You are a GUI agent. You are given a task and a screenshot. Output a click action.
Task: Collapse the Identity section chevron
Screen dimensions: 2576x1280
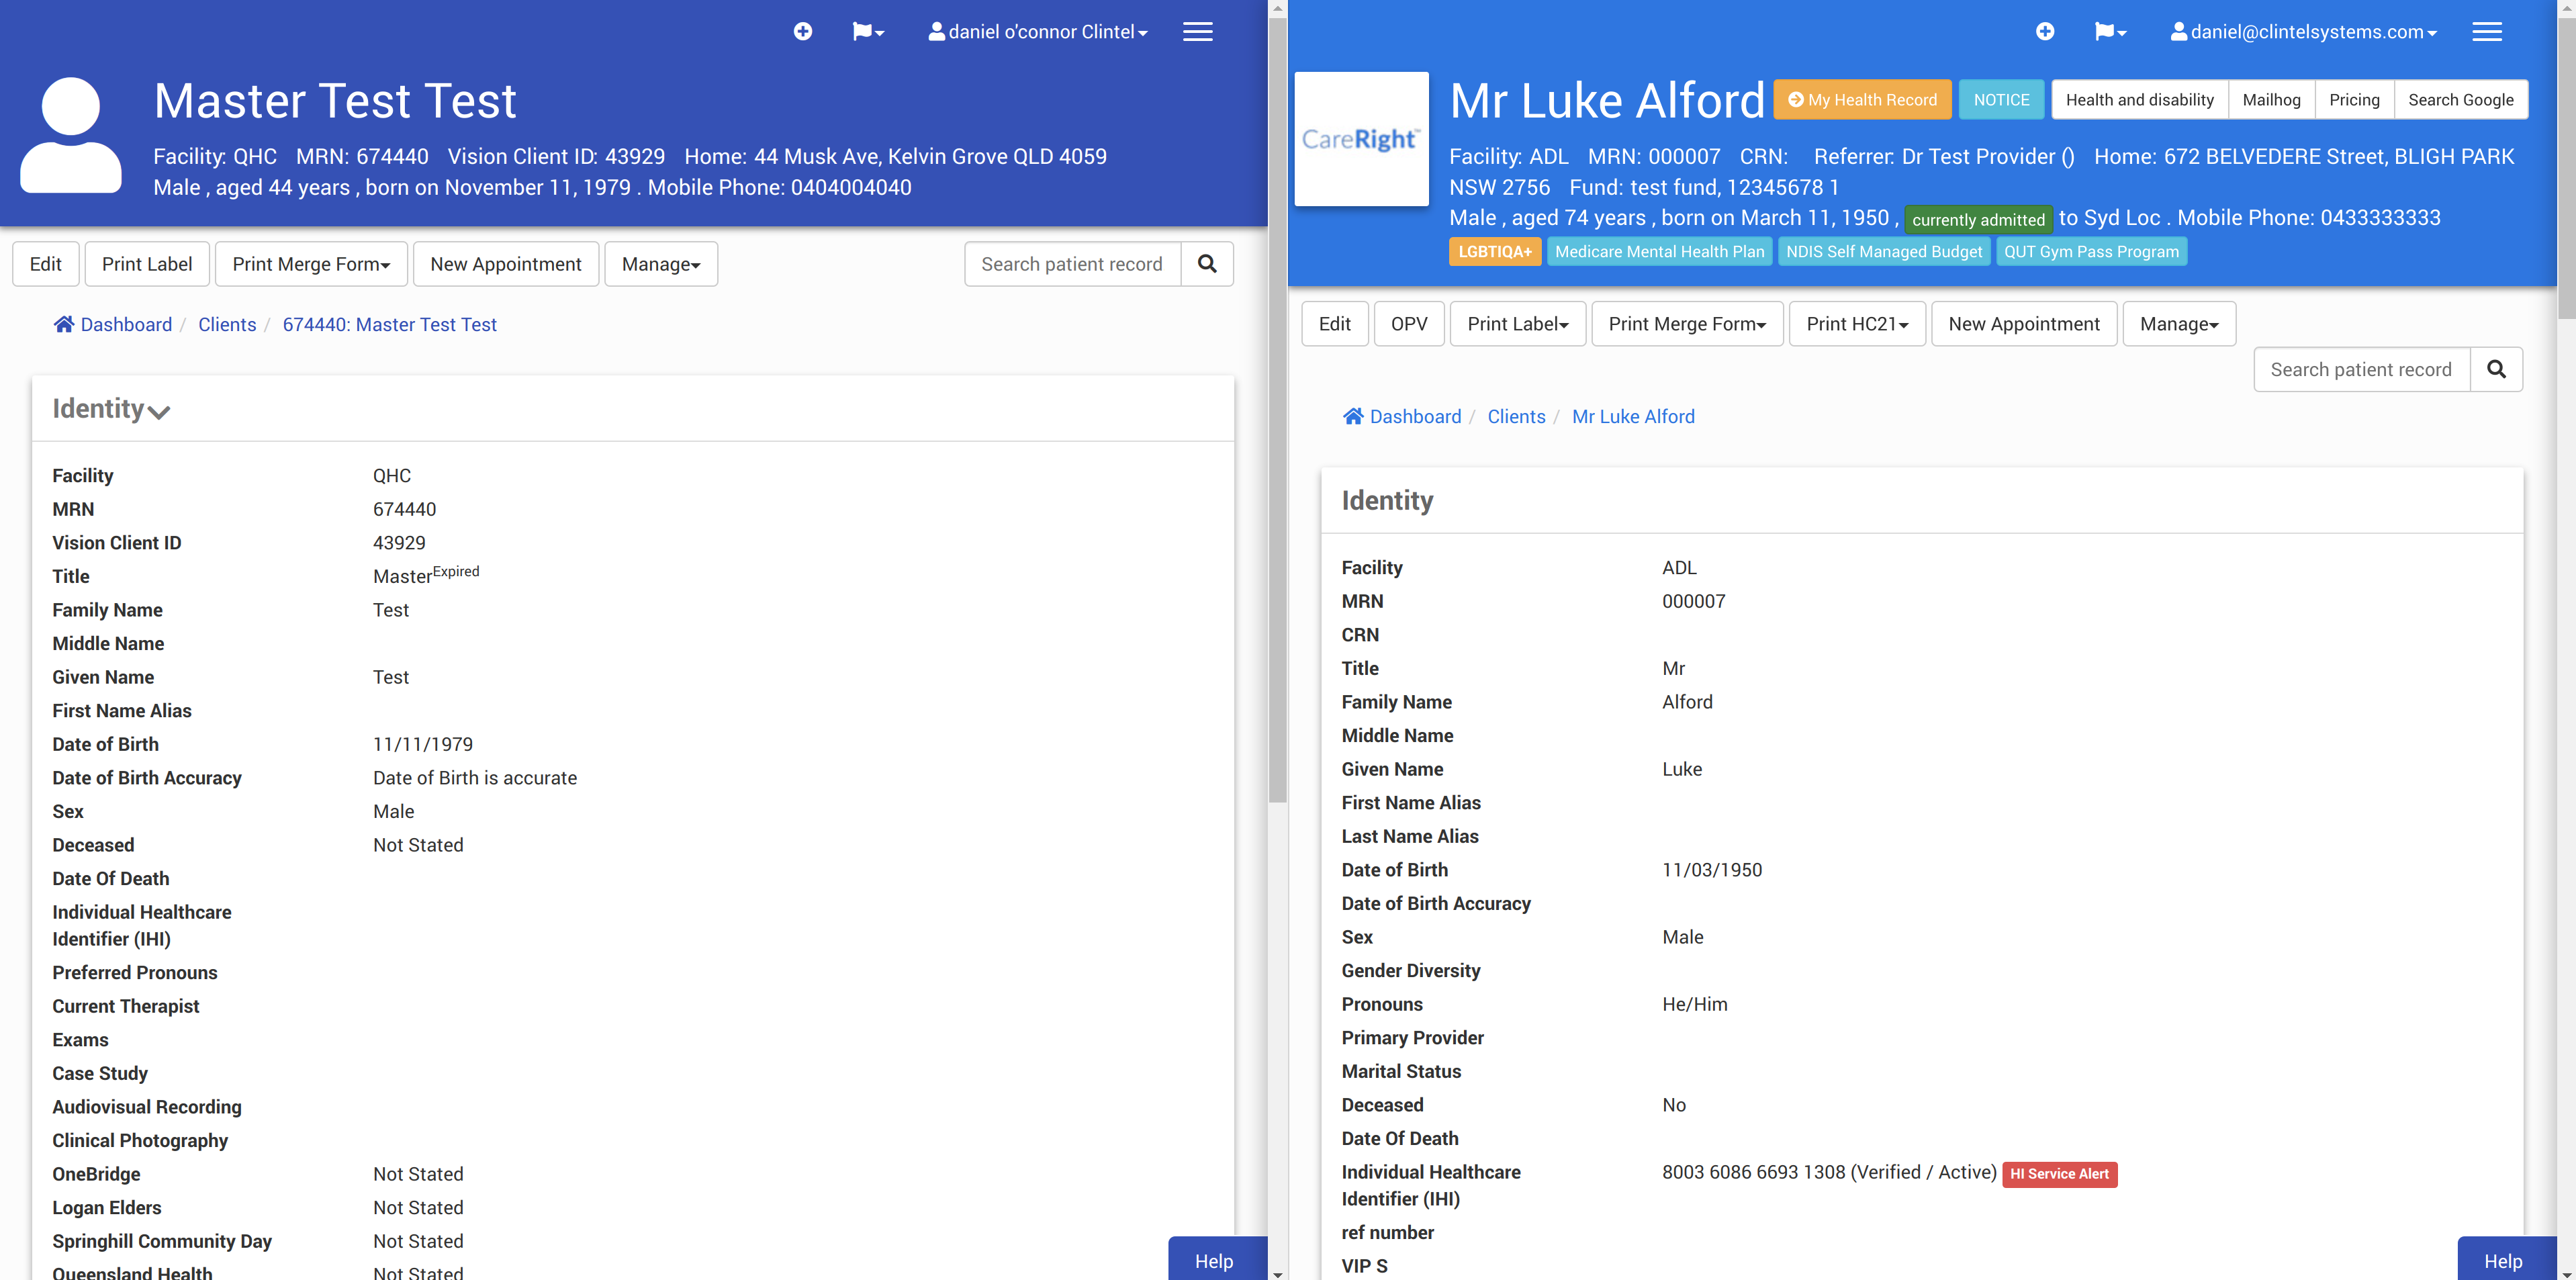click(x=159, y=411)
